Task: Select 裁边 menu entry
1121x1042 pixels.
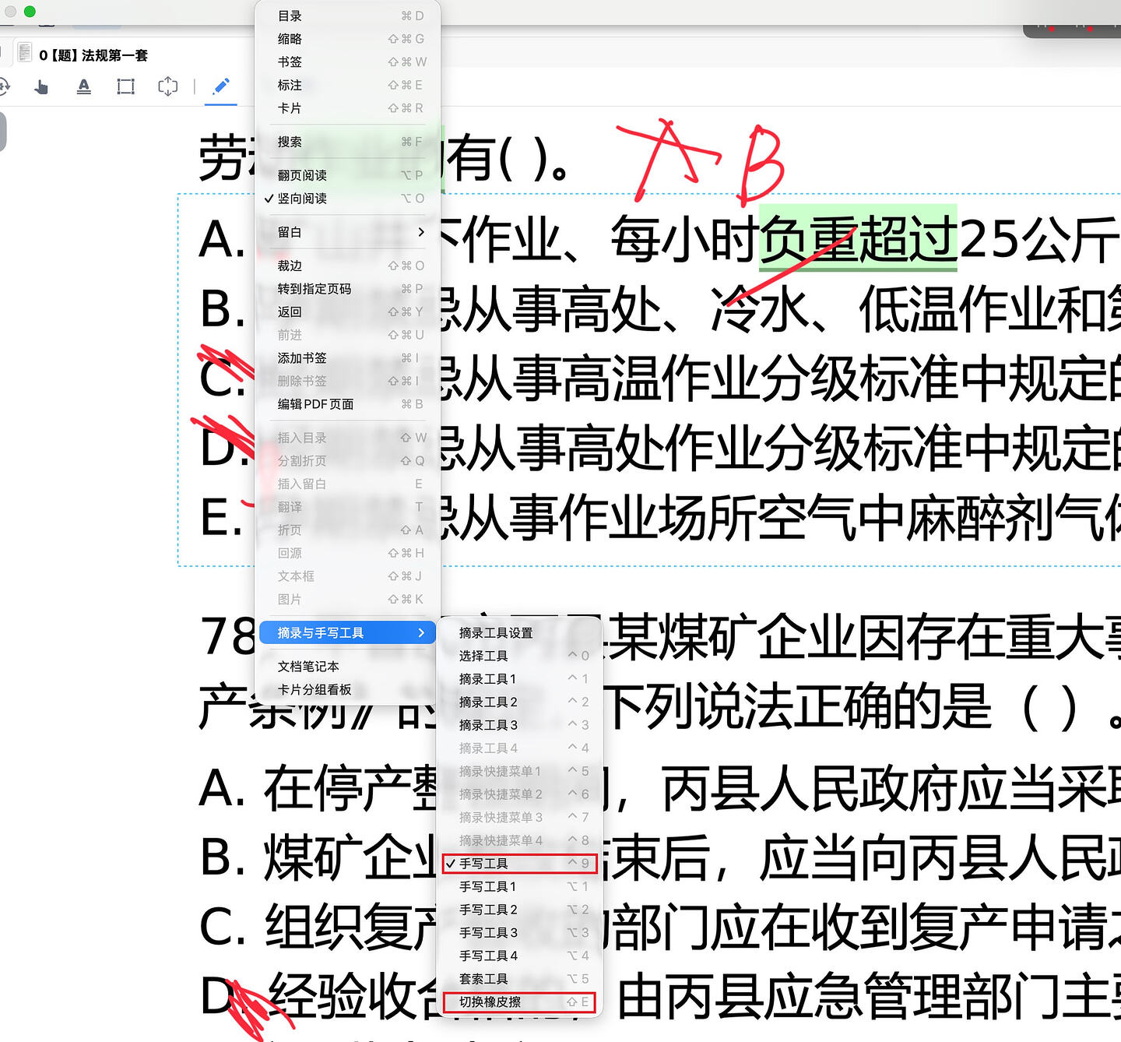Action: [x=347, y=266]
